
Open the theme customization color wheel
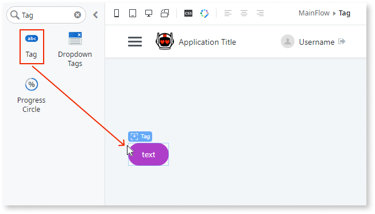tap(204, 13)
